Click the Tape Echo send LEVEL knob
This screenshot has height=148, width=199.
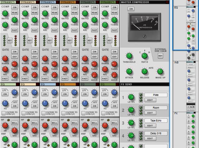point(131,123)
